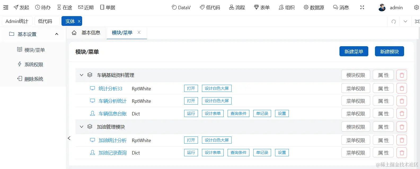Open the 加油统计分析 menu link
Viewport: 420px width, 169px height.
(x=113, y=140)
